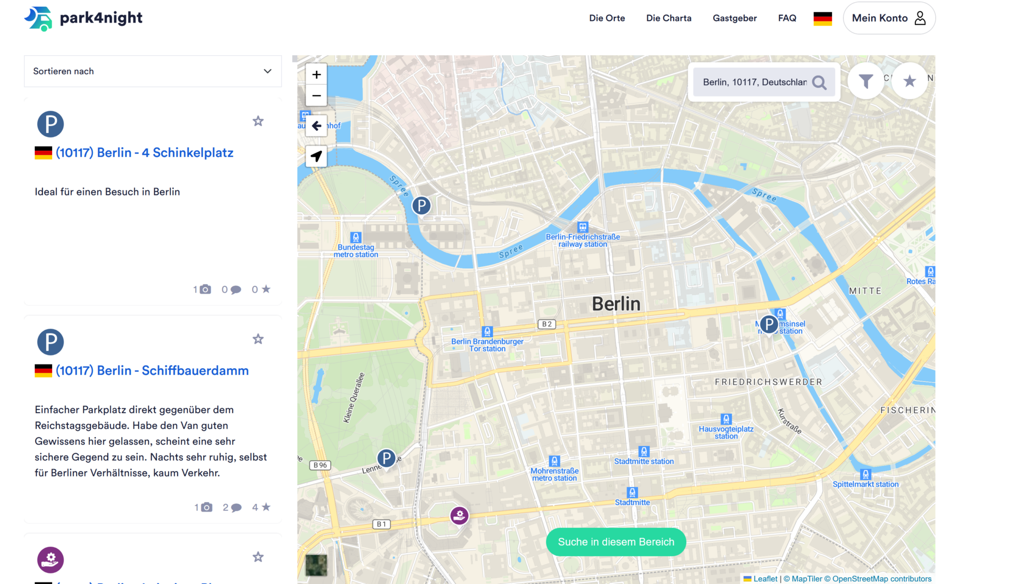Viewport: 1009px width, 584px height.
Task: Click the purple service marker on the map
Action: [x=459, y=515]
